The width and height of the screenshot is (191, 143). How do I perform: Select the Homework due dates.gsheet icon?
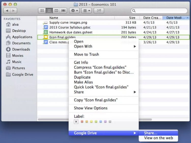(x=46, y=32)
